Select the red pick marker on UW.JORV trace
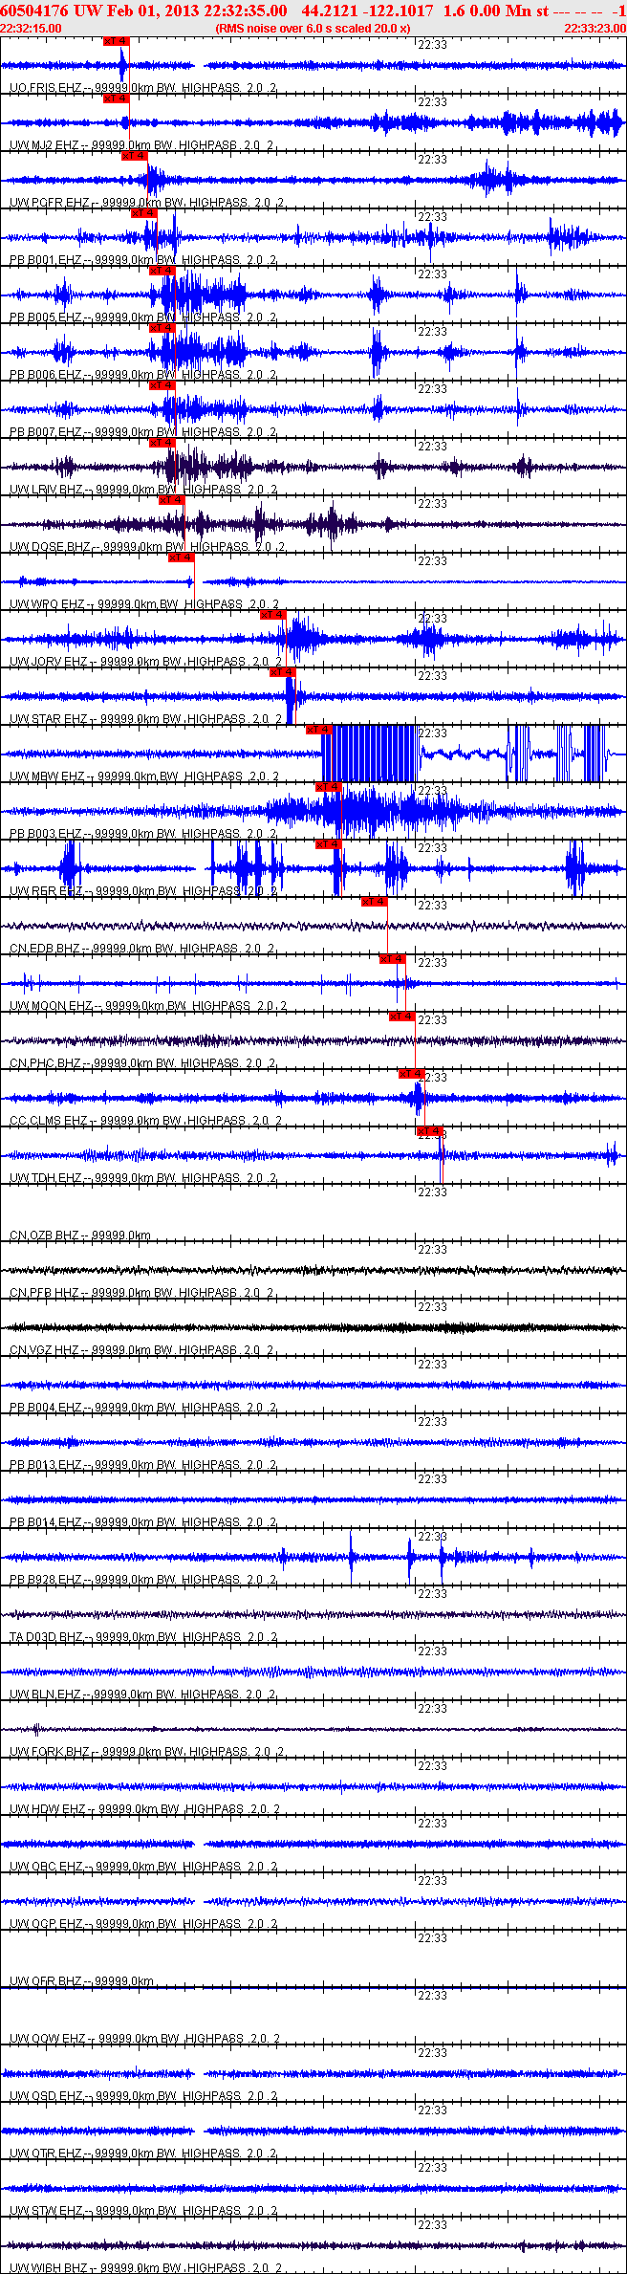Image resolution: width=627 pixels, height=2274 pixels. tap(273, 615)
